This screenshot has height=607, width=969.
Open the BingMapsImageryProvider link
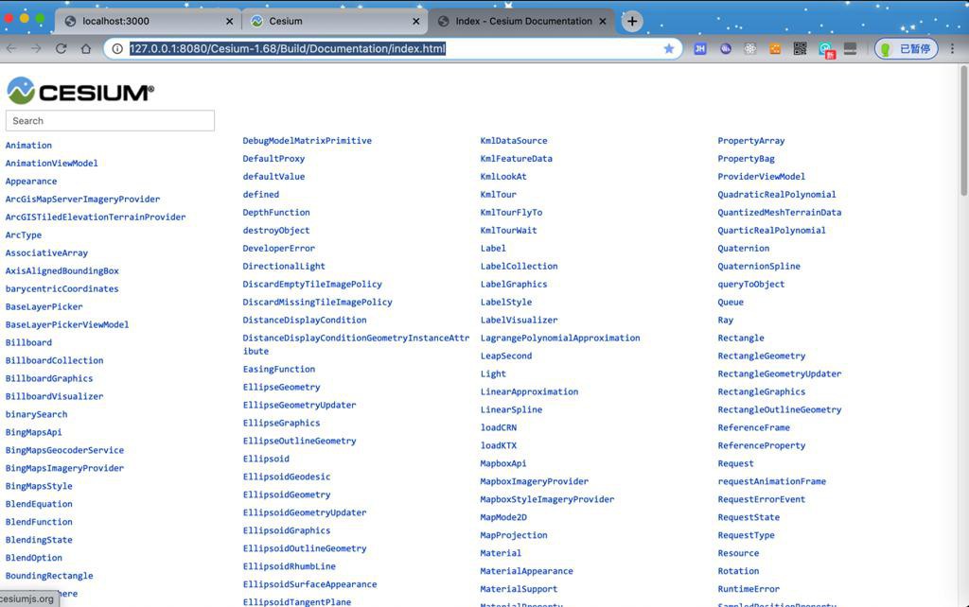click(64, 468)
